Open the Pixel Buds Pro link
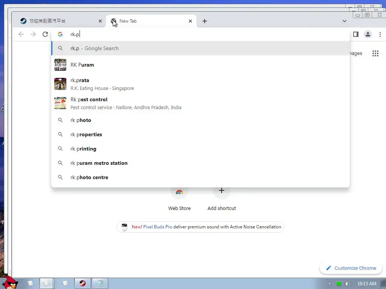Viewport: 386px width, 289px height. point(158,227)
